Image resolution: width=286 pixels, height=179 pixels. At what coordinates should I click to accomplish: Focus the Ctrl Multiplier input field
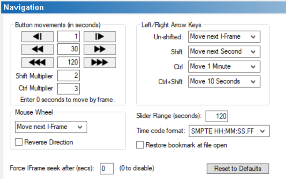69,89
